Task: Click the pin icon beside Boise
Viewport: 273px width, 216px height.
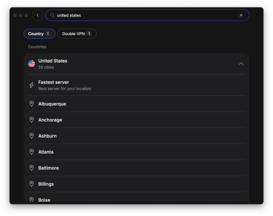Action: [31, 200]
